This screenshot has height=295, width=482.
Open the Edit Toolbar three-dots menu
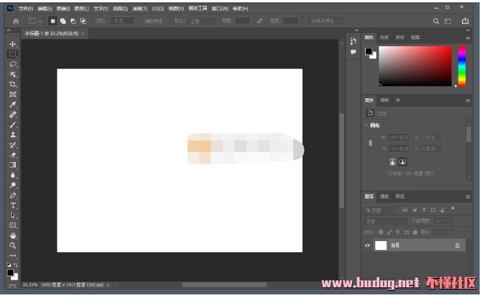(x=12, y=255)
